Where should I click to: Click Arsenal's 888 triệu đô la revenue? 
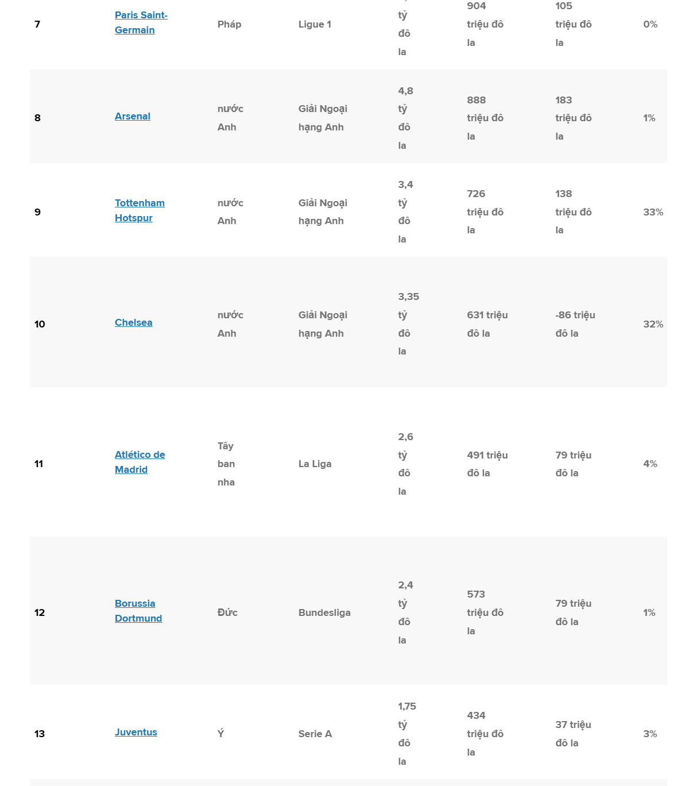point(485,118)
